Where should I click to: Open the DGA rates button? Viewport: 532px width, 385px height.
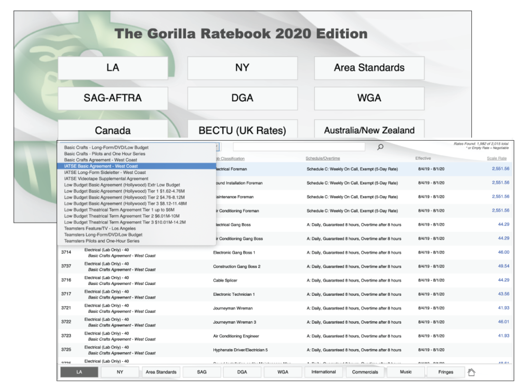[x=242, y=98]
